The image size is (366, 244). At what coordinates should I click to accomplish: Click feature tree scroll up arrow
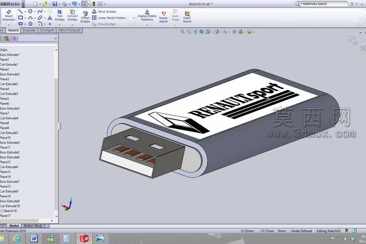coord(56,50)
